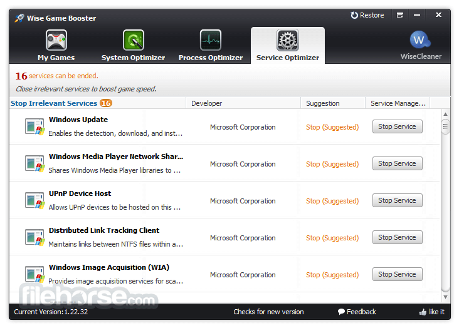This screenshot has width=459, height=328.
Task: Open the WiseCleaner label link
Action: 421,56
